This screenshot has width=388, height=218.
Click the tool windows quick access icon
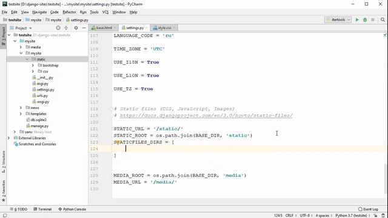4,216
